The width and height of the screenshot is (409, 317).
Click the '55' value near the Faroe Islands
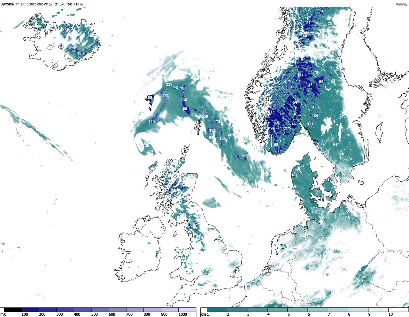tap(150, 97)
